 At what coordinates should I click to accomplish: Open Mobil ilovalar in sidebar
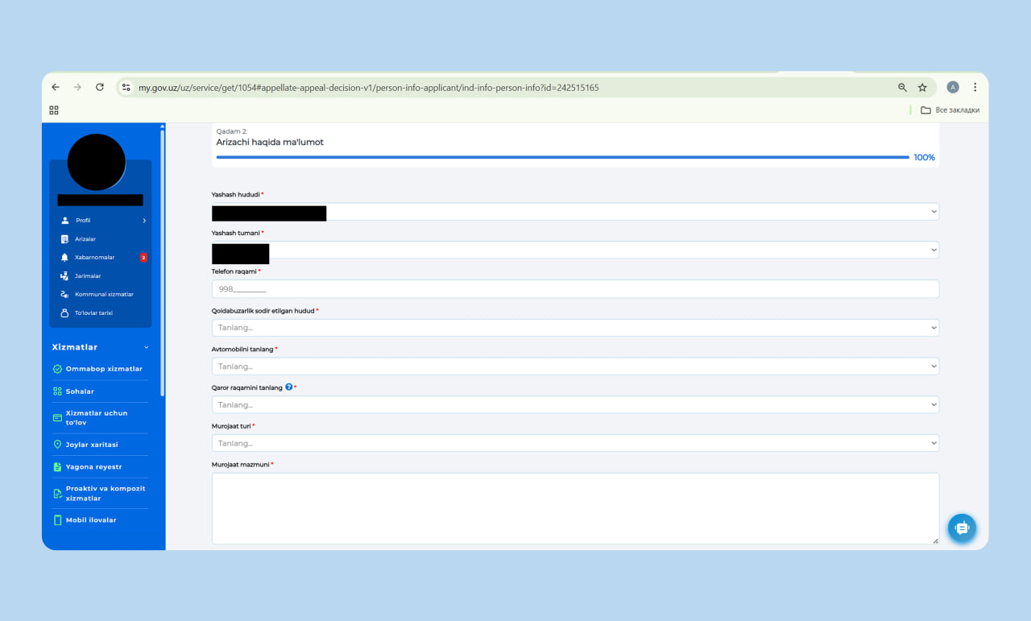tap(90, 520)
